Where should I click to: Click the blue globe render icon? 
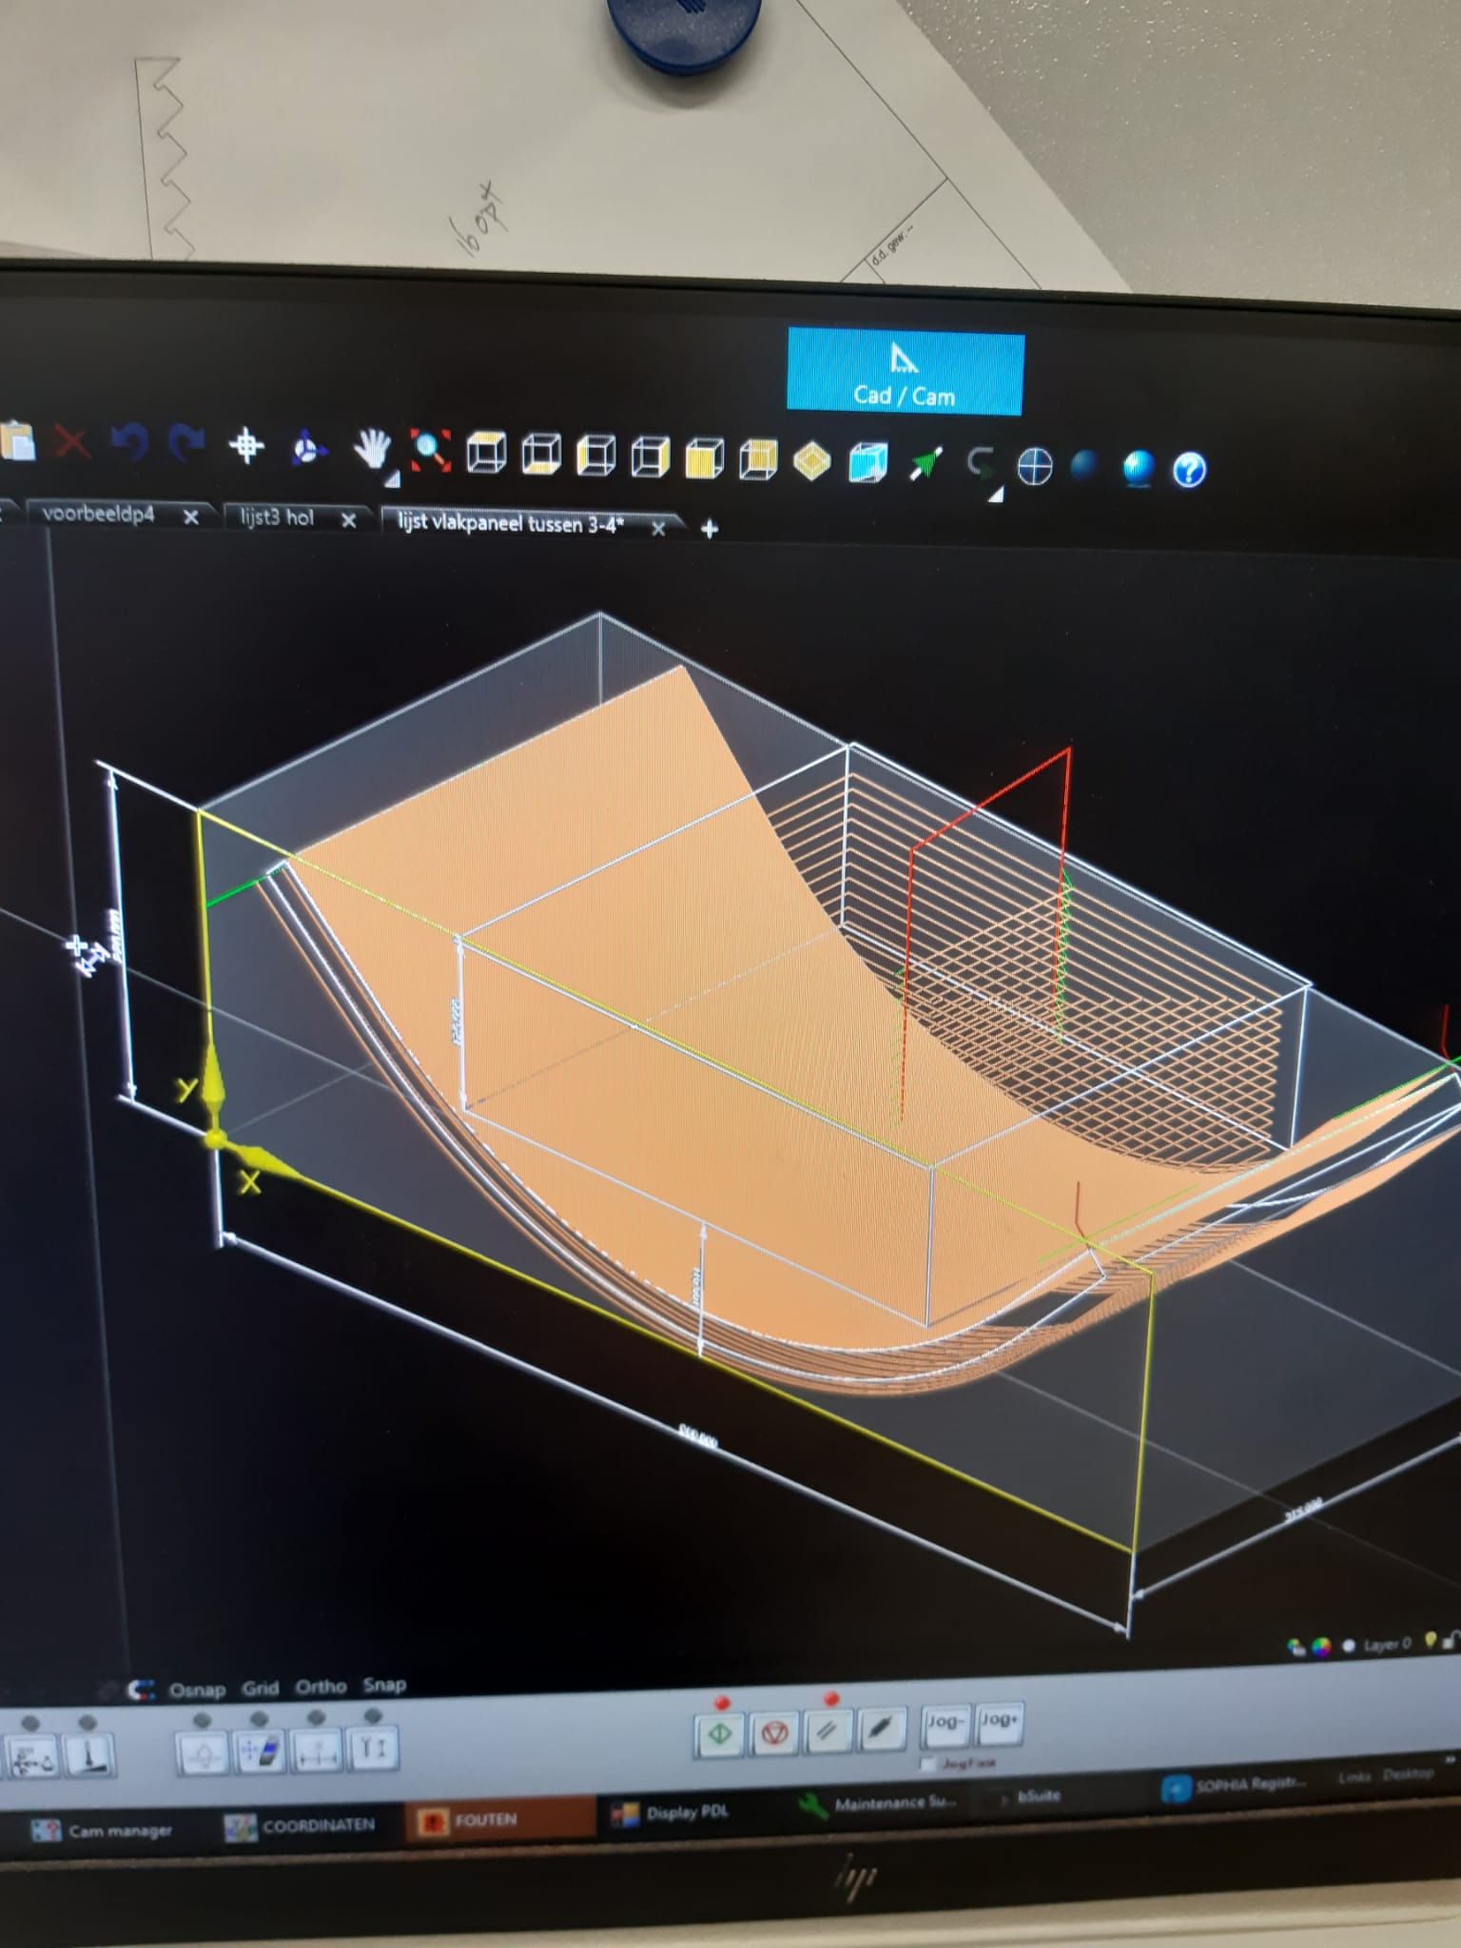(x=1138, y=468)
